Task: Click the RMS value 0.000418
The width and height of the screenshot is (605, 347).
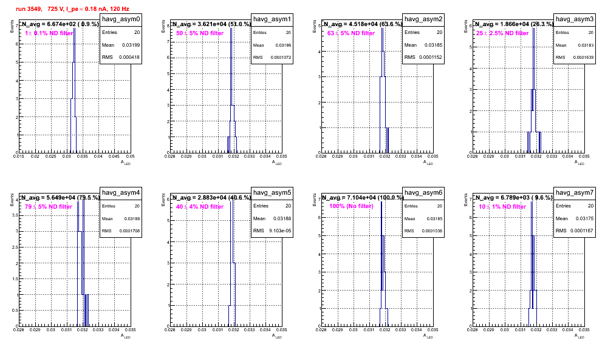Action: [129, 57]
